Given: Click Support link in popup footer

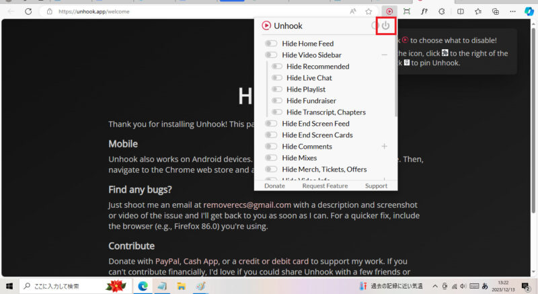Looking at the screenshot, I should (x=376, y=186).
